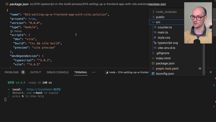Click the TypeScript icon beside main.ts
Image resolution: width=216 pixels, height=122 pixels.
(155, 33)
